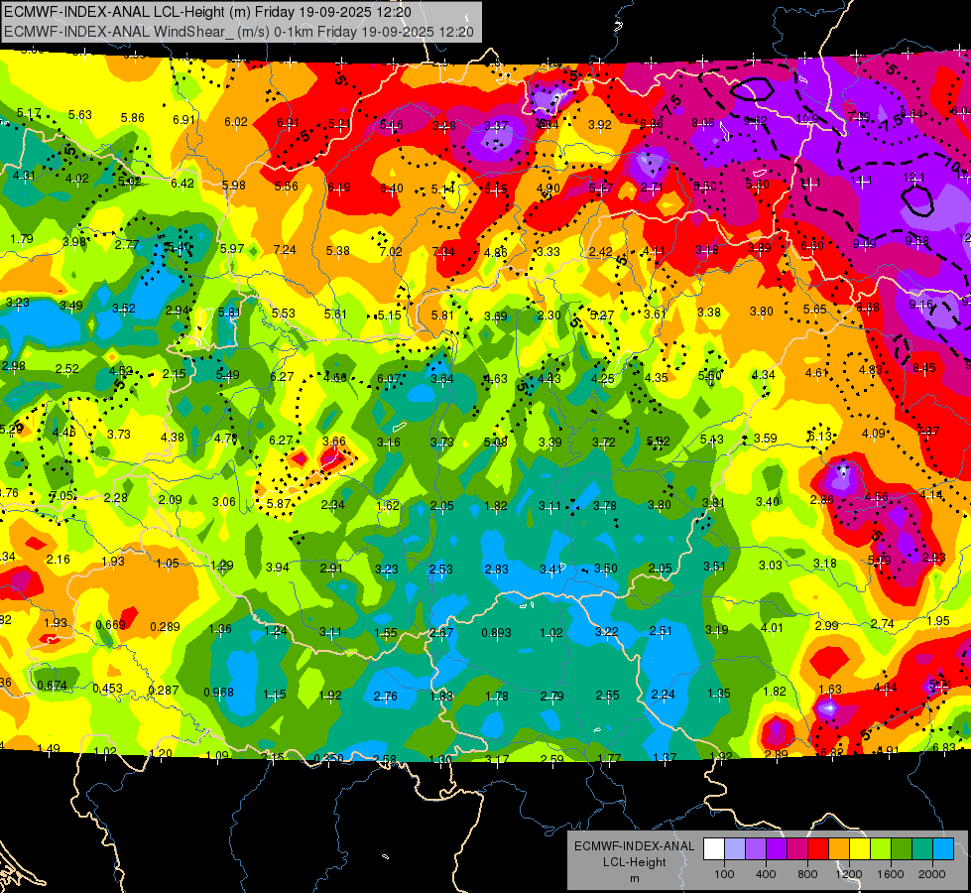Click the wind shear value 1.79

(22, 238)
